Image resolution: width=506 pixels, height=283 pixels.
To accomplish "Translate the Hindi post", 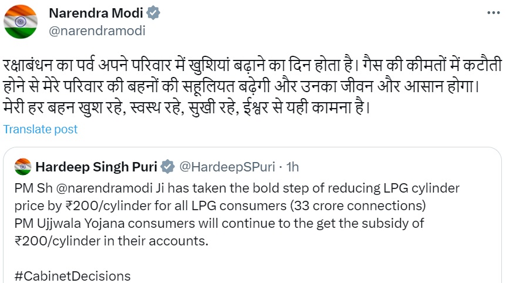I will click(40, 129).
